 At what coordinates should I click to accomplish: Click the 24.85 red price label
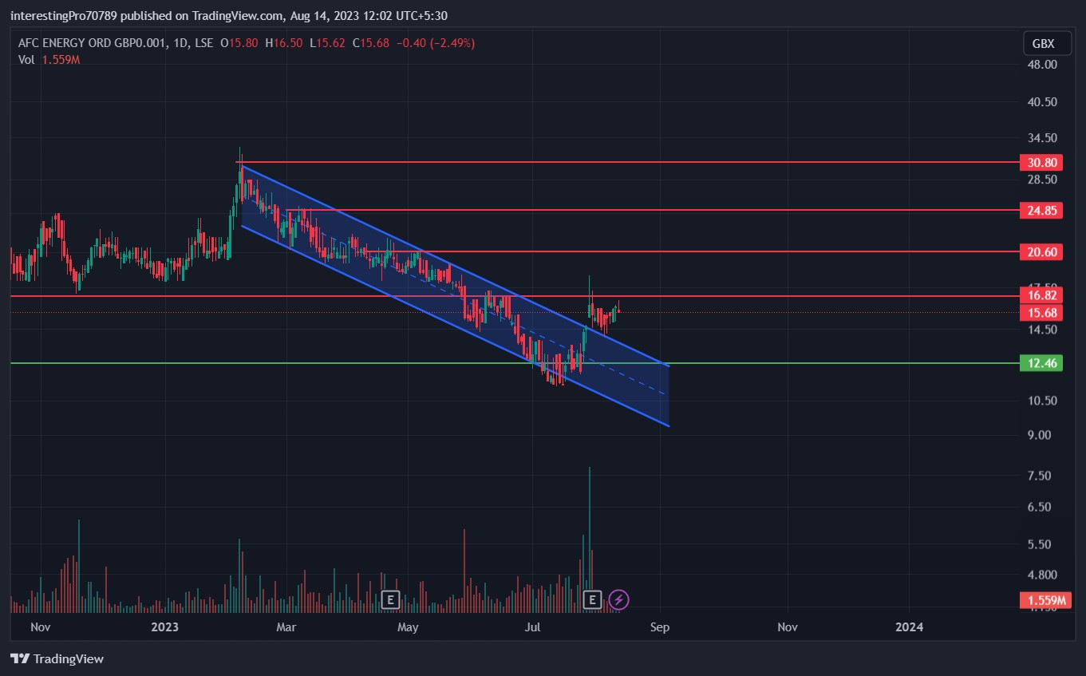1042,211
